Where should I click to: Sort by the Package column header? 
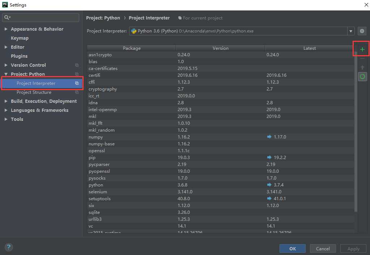(132, 48)
